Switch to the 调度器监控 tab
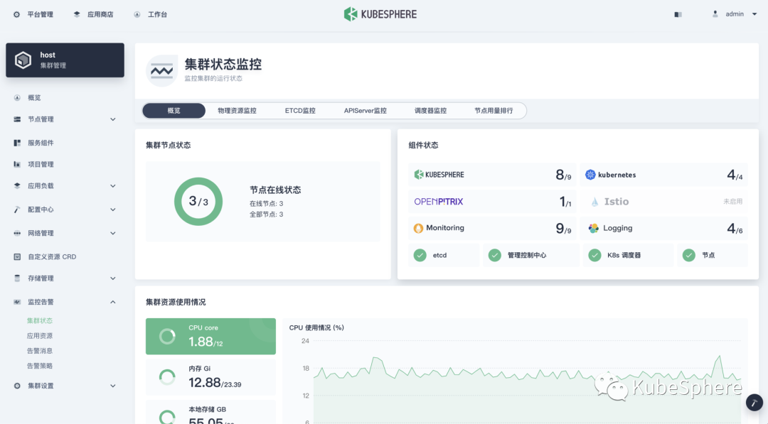The height and width of the screenshot is (424, 768). 430,111
